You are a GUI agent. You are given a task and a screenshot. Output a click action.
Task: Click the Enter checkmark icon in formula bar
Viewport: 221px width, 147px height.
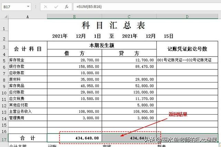click(56, 7)
